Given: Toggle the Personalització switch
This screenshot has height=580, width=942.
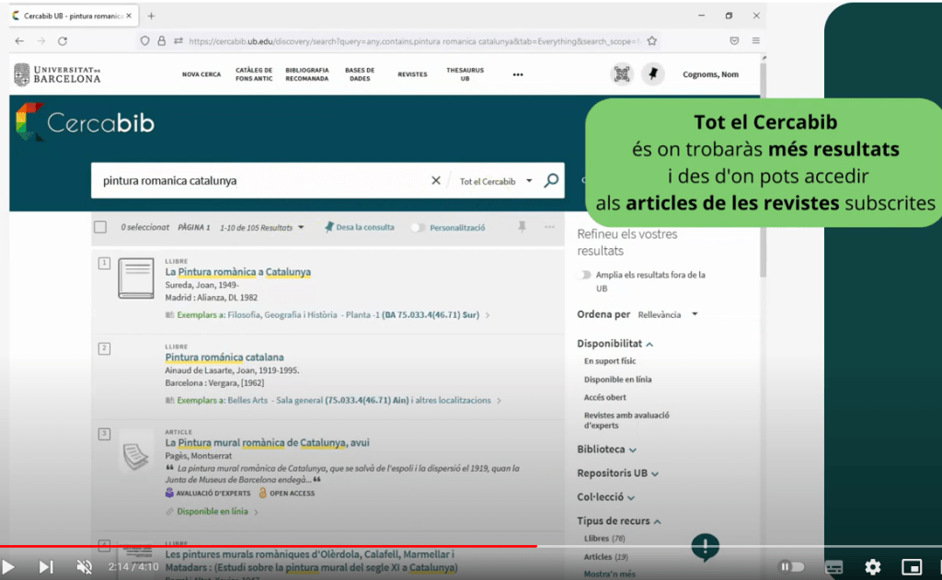Looking at the screenshot, I should (x=419, y=227).
